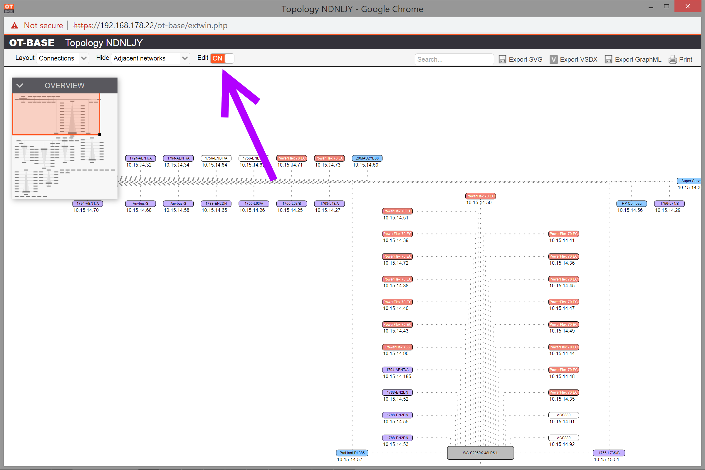Select the 1756-L74/B node
This screenshot has width=705, height=470.
(x=669, y=204)
